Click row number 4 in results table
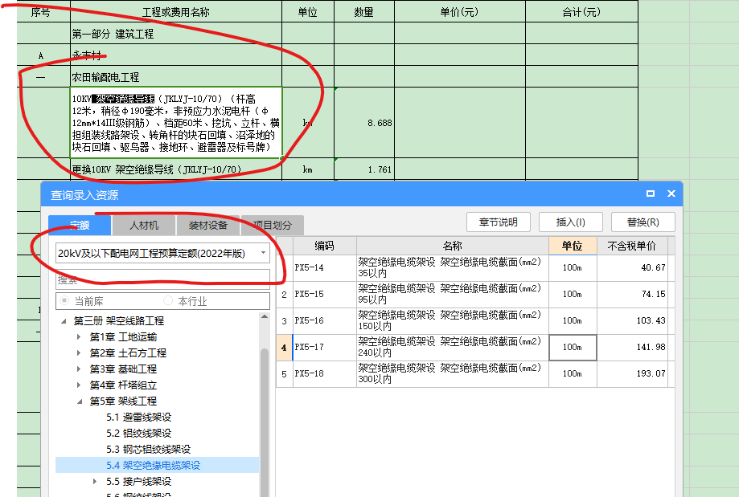 click(284, 348)
